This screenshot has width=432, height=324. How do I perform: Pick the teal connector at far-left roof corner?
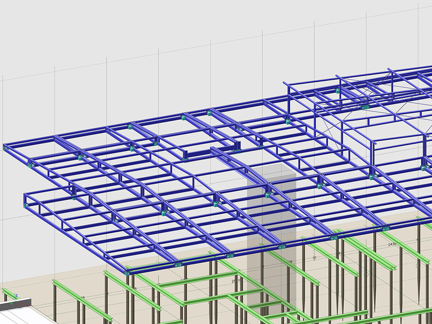pyautogui.click(x=4, y=148)
